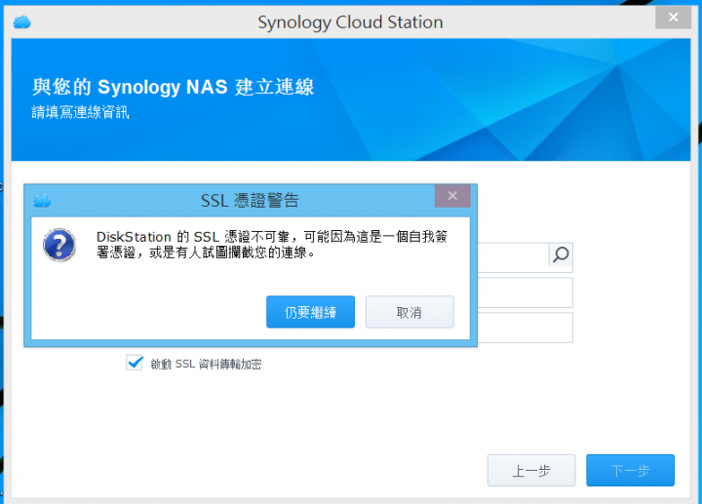Click the SSL 憑證警告 title bar text

[250, 200]
